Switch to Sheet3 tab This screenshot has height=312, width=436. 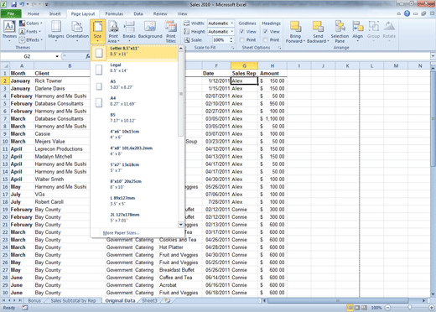point(149,300)
